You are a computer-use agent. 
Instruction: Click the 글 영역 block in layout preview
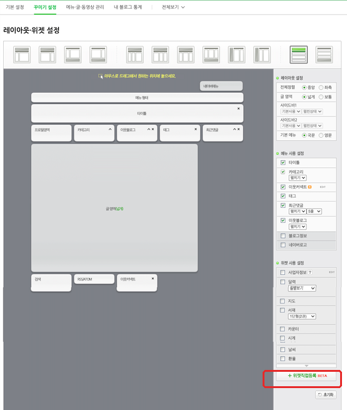(x=114, y=208)
